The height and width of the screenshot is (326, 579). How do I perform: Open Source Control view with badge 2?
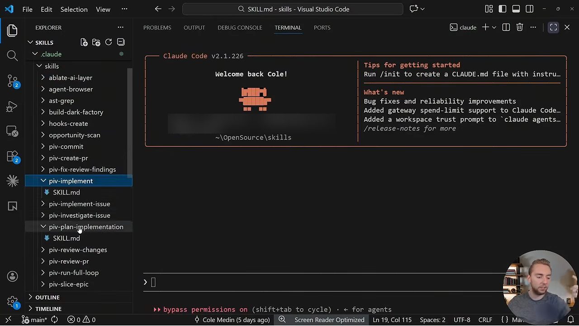[x=12, y=81]
